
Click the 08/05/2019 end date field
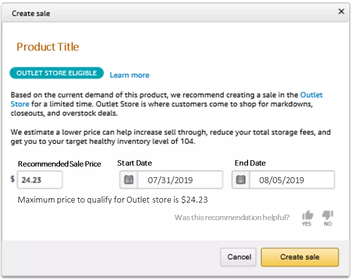pos(292,180)
